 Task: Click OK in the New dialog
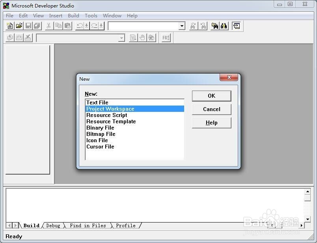tap(211, 96)
